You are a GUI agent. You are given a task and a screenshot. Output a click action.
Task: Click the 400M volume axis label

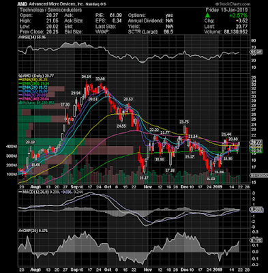click(x=12, y=147)
